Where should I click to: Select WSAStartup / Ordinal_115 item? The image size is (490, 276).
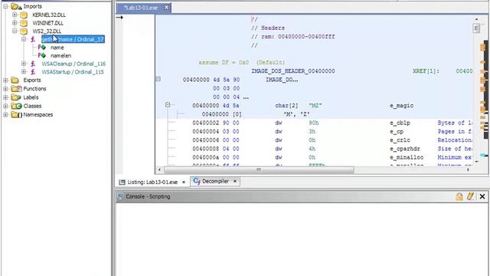click(x=73, y=72)
